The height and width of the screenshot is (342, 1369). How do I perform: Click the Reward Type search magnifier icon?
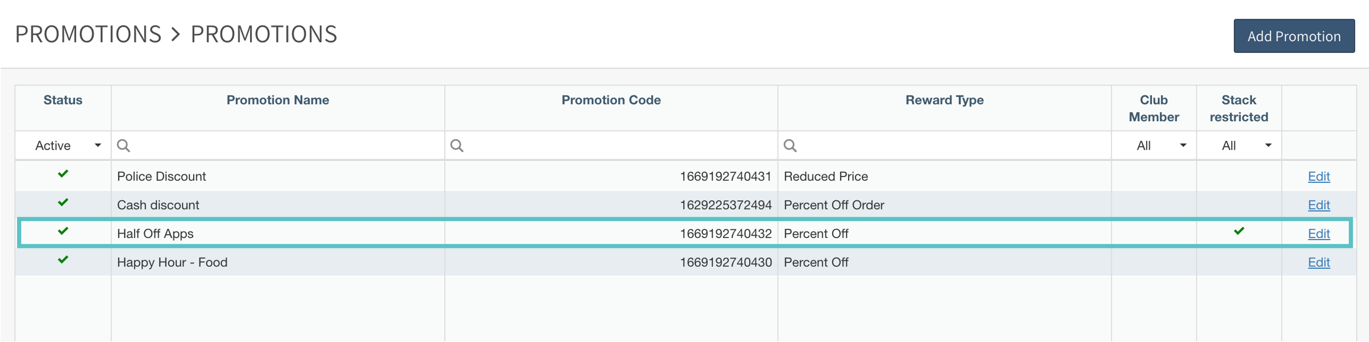(x=790, y=145)
